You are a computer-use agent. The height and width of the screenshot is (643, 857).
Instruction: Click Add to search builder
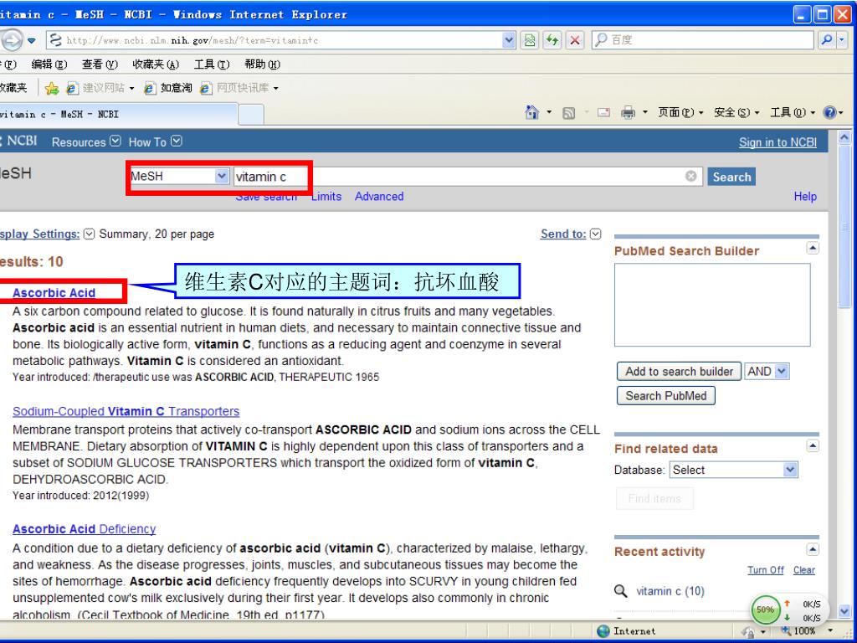click(x=680, y=371)
